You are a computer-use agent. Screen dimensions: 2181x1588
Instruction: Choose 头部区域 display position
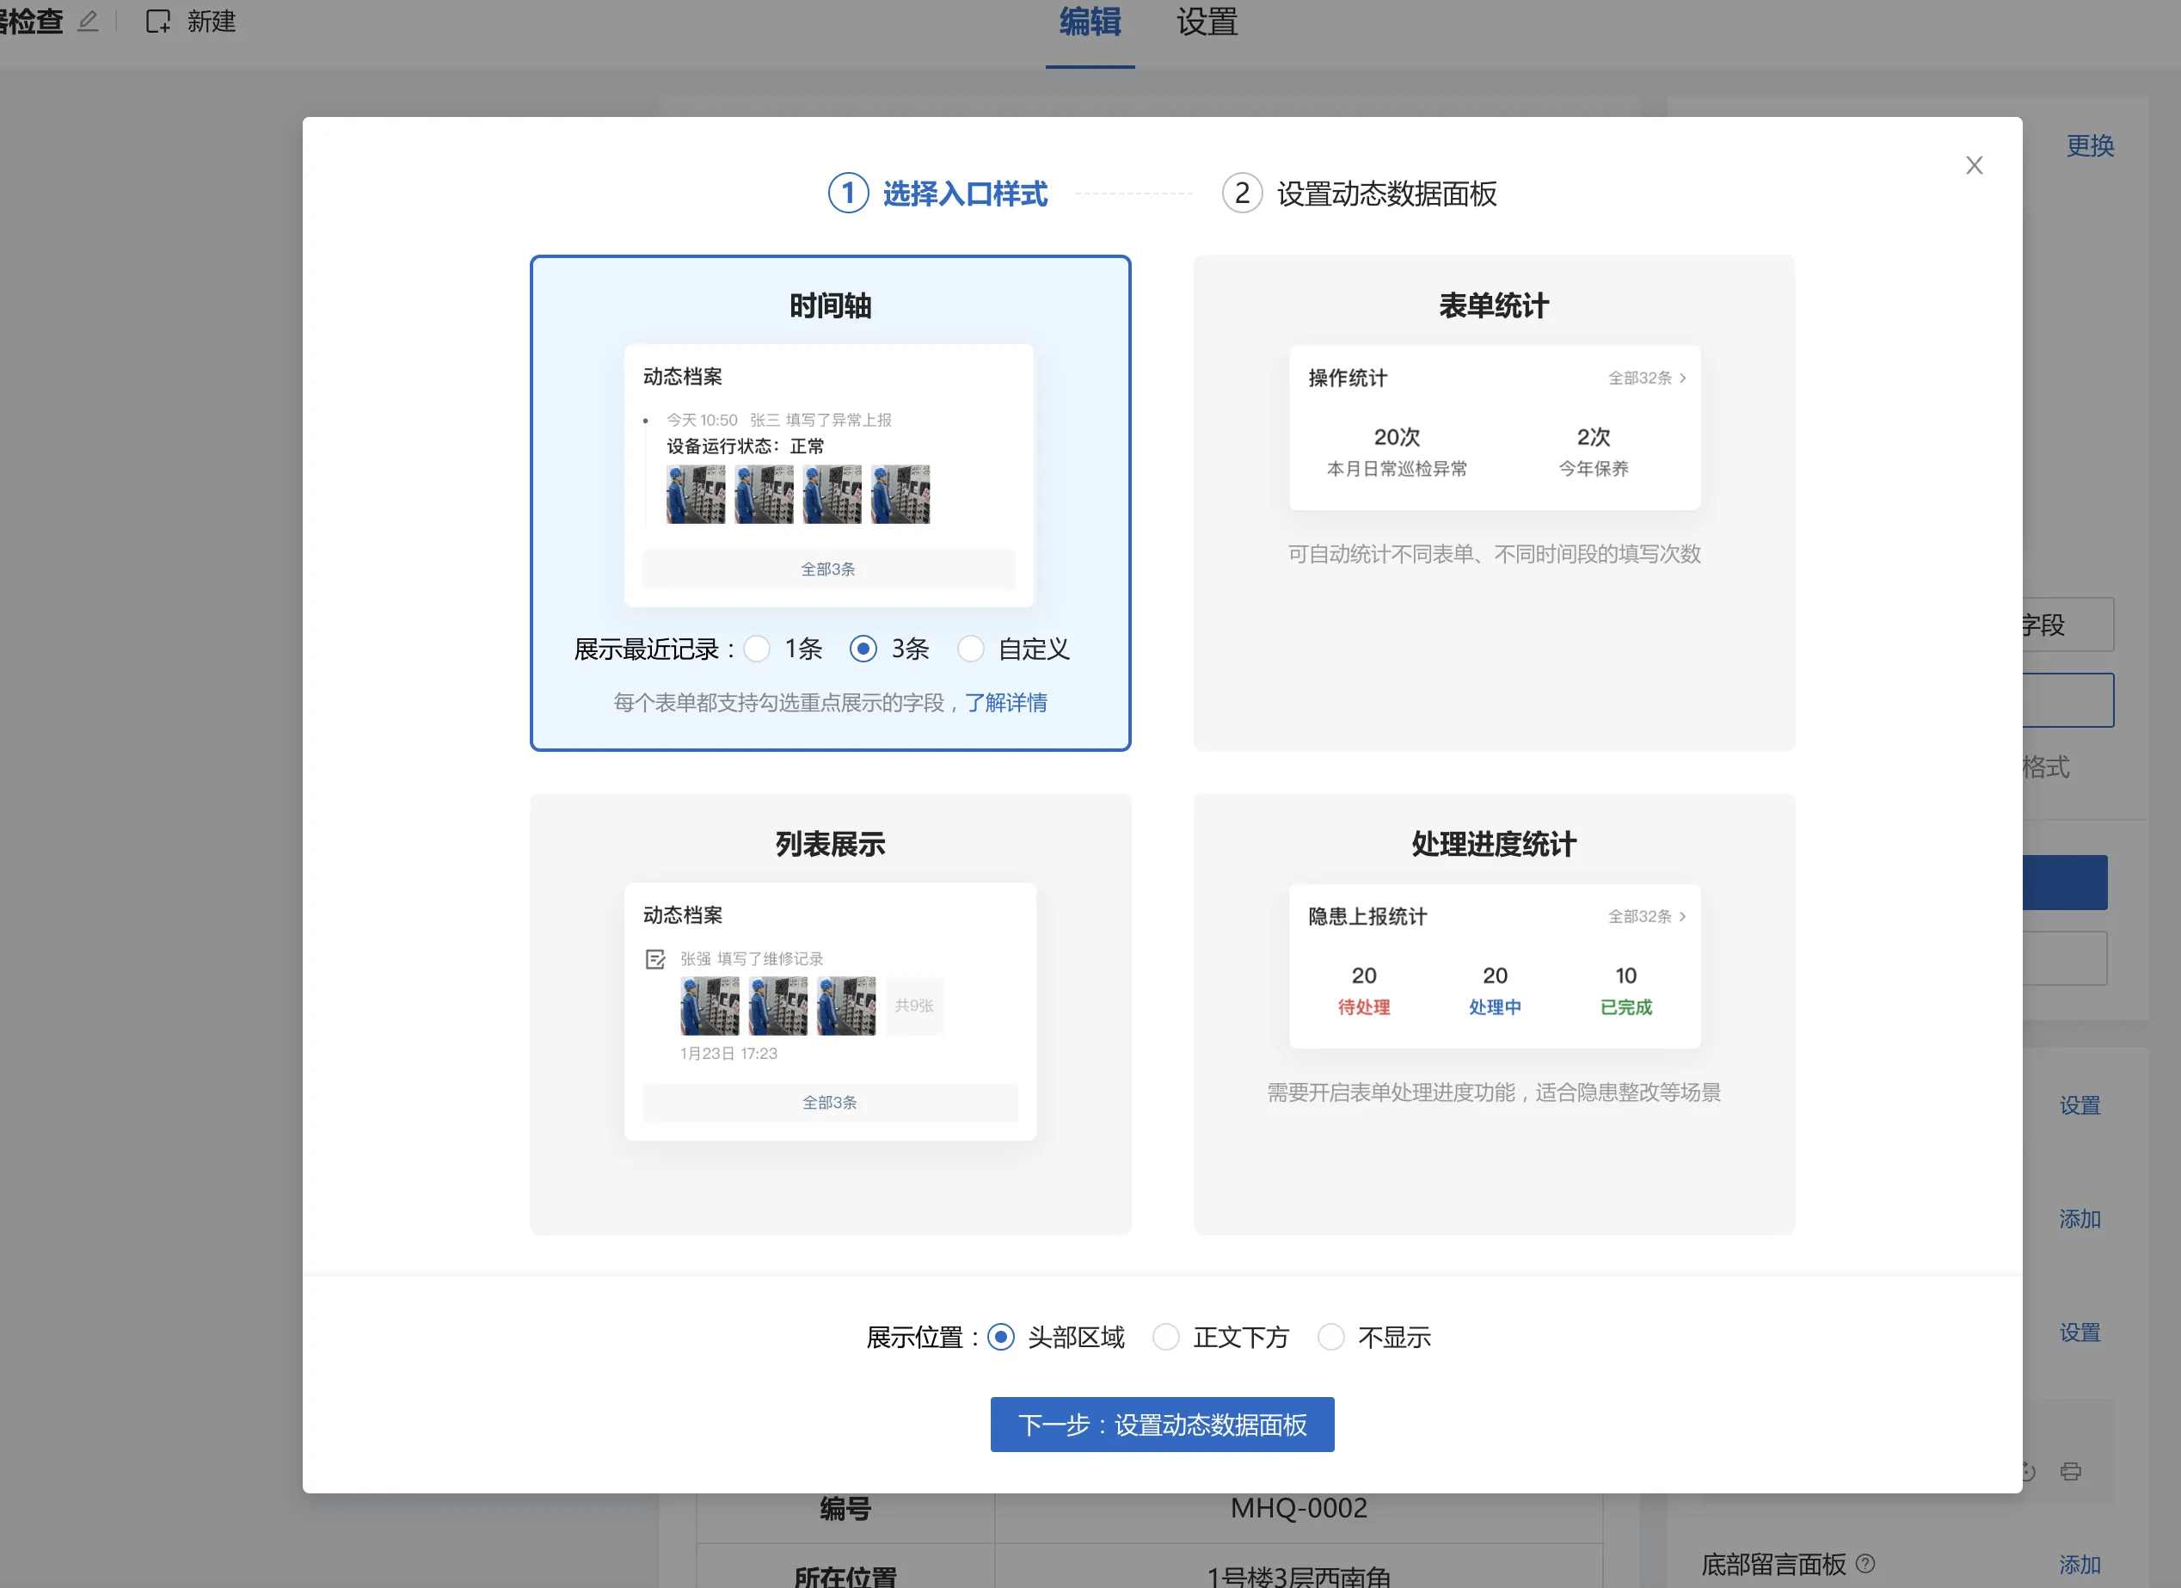(1000, 1337)
